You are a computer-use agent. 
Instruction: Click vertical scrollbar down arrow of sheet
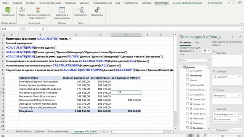[x=175, y=129]
